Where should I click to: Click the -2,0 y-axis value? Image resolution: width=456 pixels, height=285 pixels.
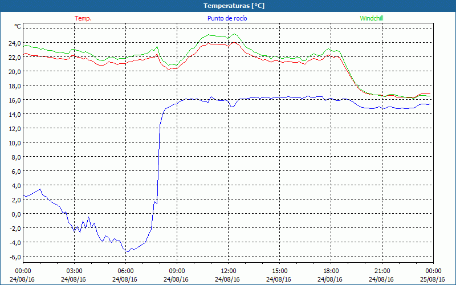point(15,229)
